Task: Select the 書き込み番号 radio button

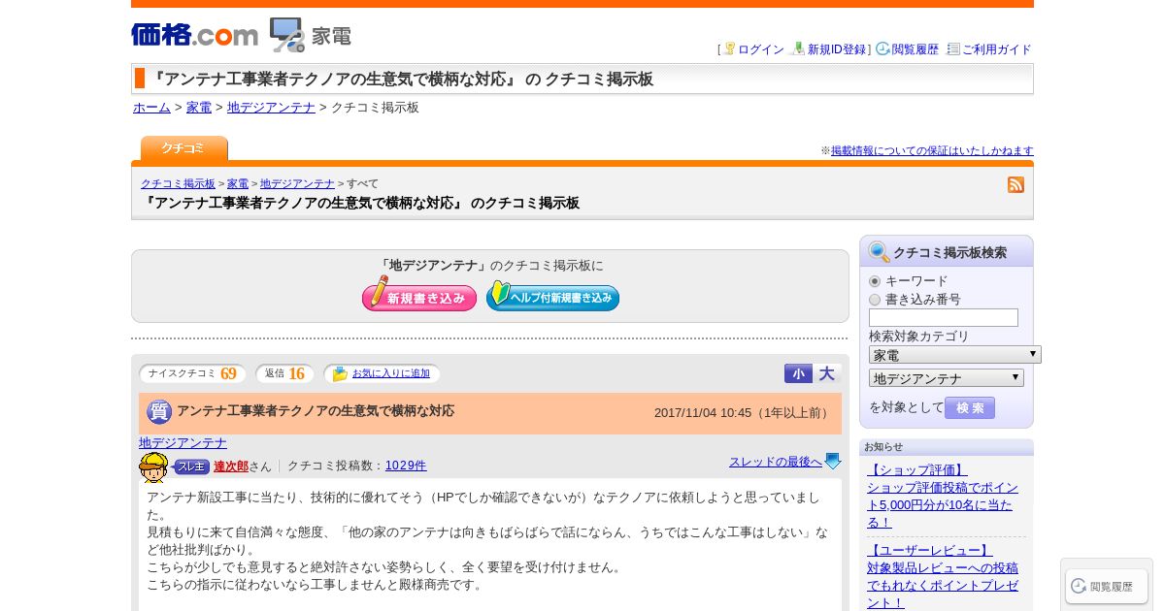Action: [875, 300]
